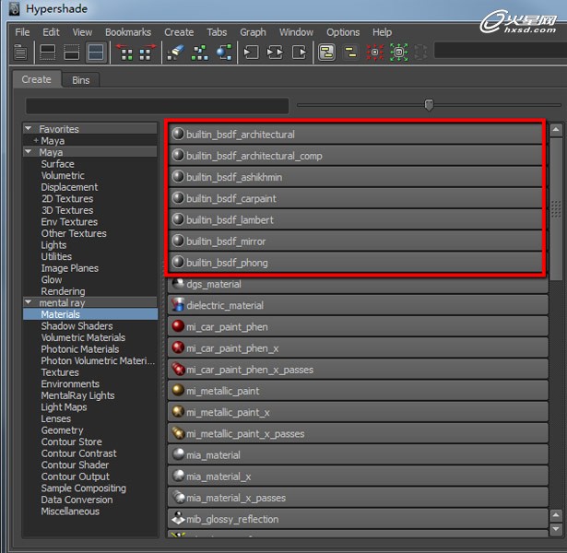Switch to the Create tab
Screen dimensions: 567x553
(37, 79)
